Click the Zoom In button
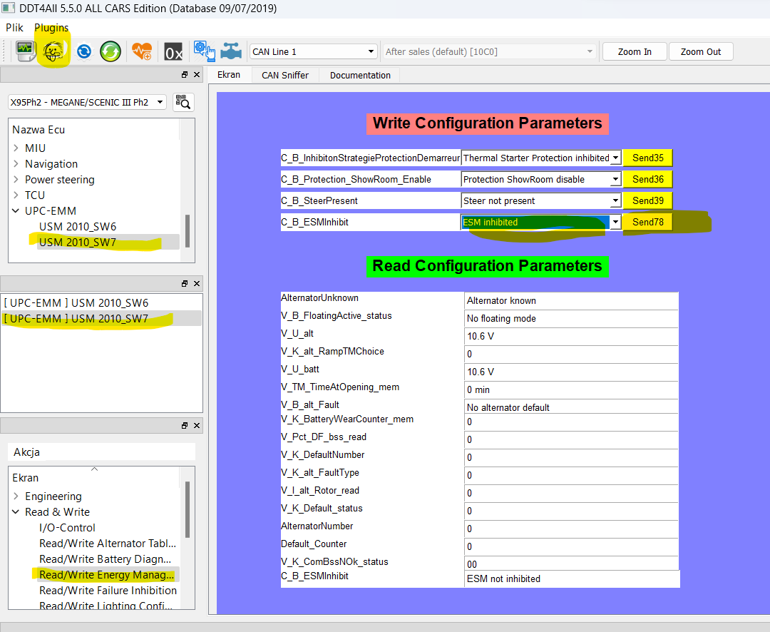 point(634,51)
